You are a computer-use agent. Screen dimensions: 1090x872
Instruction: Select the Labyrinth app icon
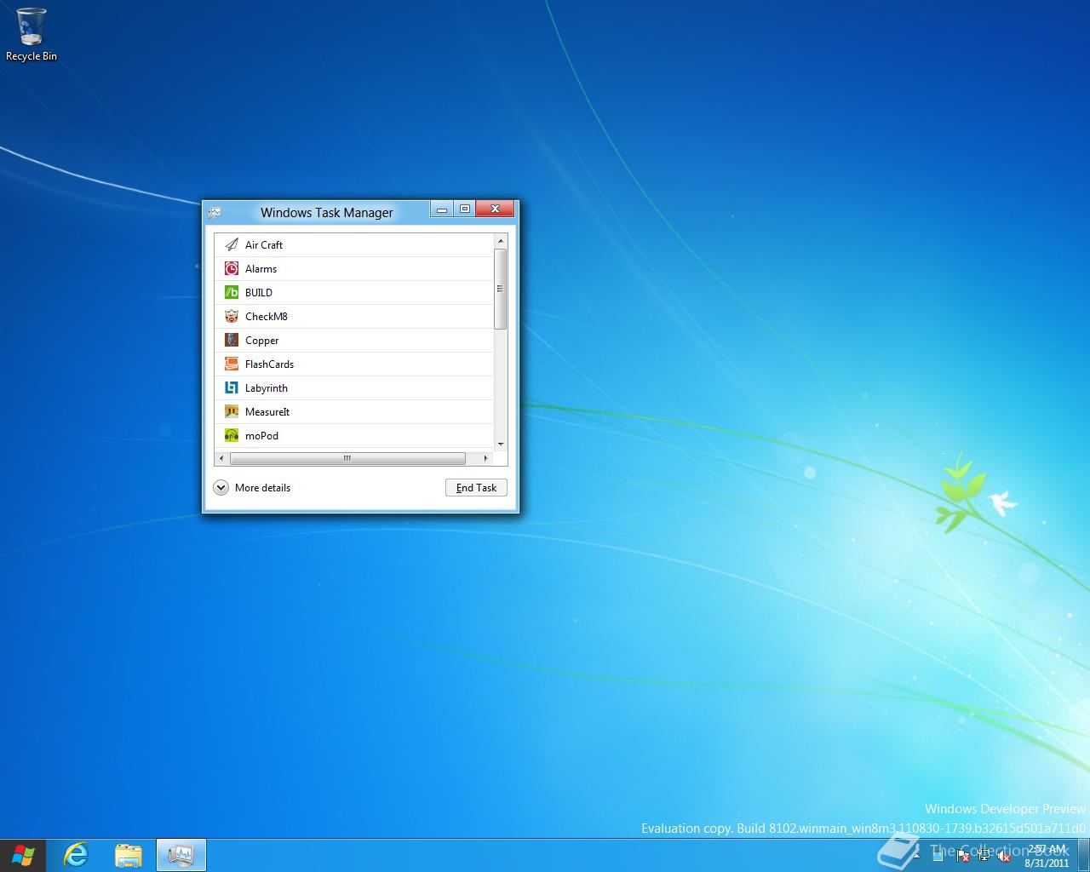pos(231,387)
